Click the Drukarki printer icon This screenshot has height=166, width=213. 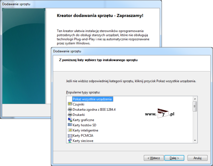click(x=70, y=115)
